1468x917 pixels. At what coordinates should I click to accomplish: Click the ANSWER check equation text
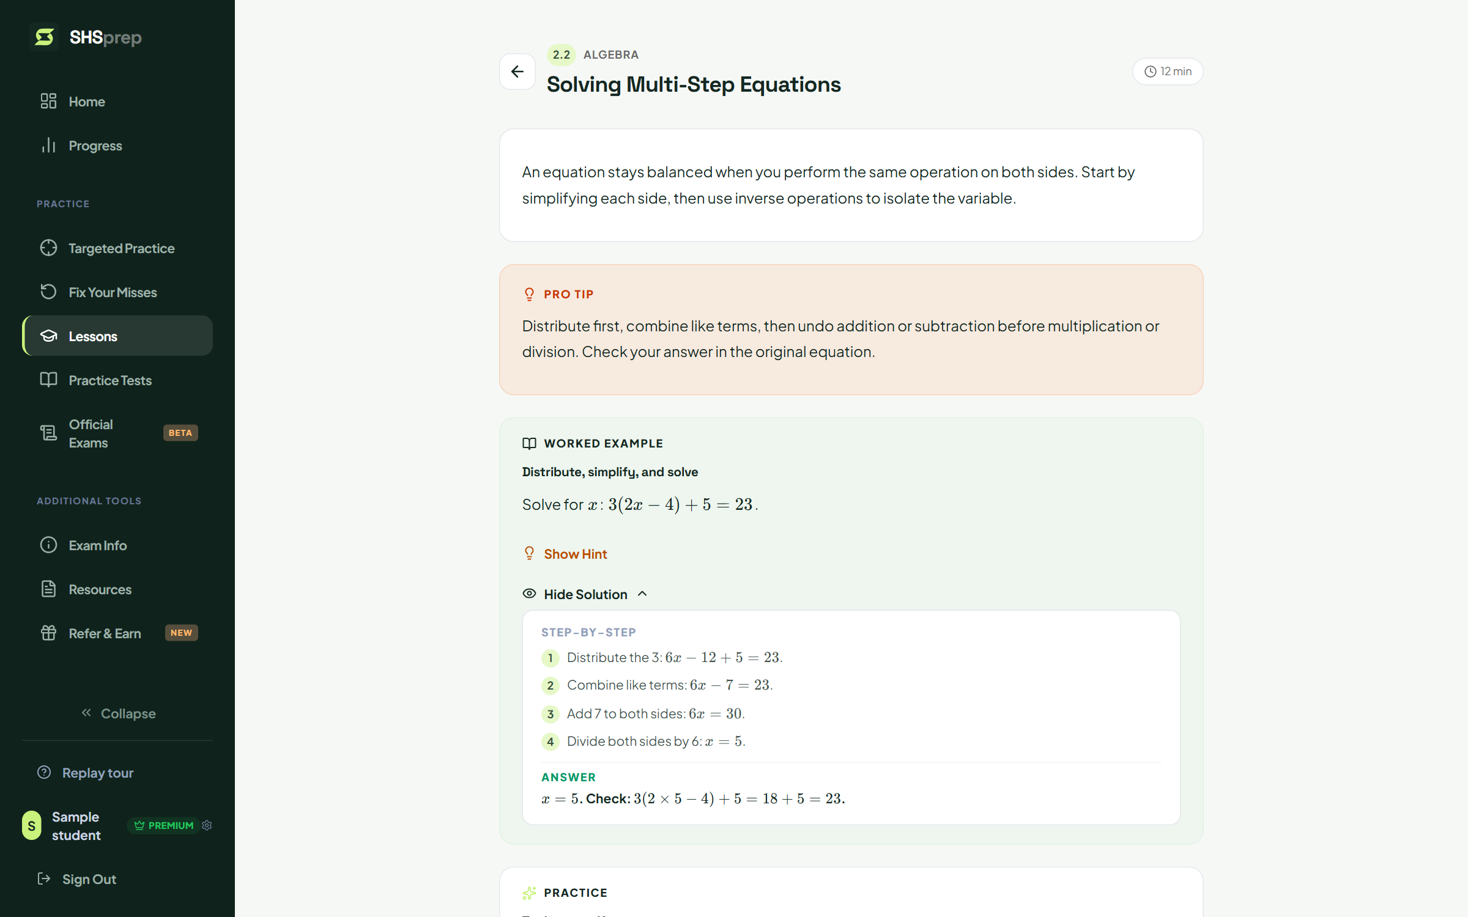click(x=693, y=798)
